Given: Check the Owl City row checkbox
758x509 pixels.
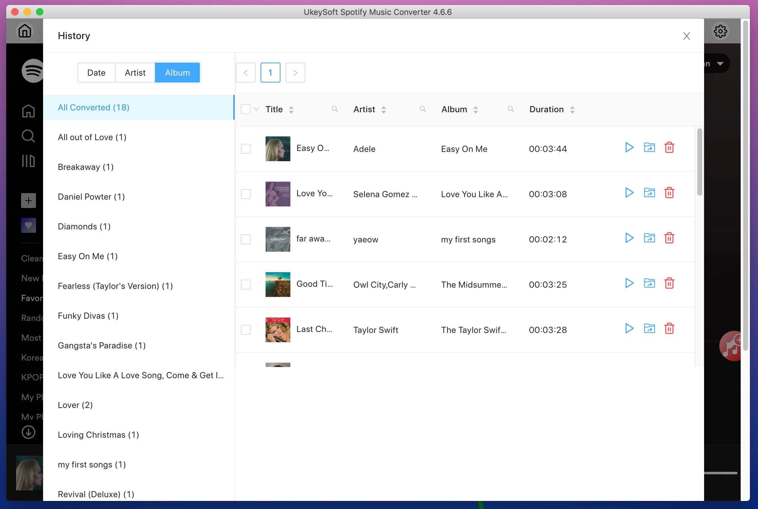Looking at the screenshot, I should click(x=246, y=285).
